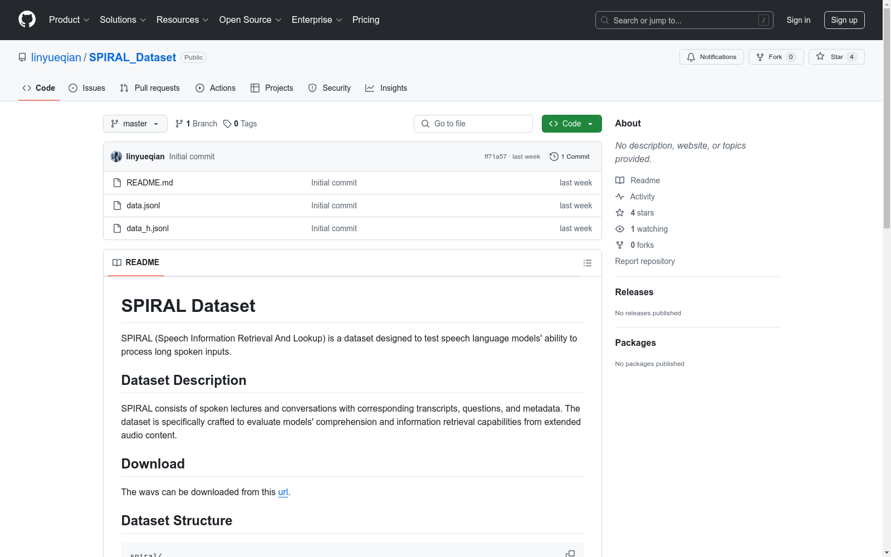The image size is (891, 557).
Task: Open the Product menu
Action: pyautogui.click(x=69, y=19)
